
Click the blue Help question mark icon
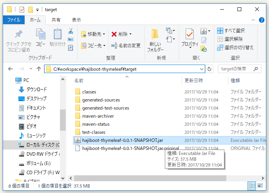261,20
